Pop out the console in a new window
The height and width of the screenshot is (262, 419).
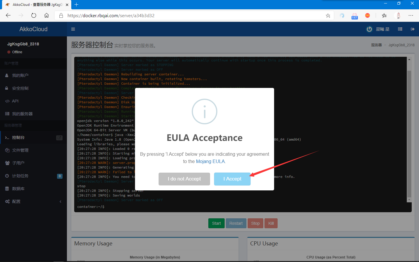pyautogui.click(x=59, y=138)
